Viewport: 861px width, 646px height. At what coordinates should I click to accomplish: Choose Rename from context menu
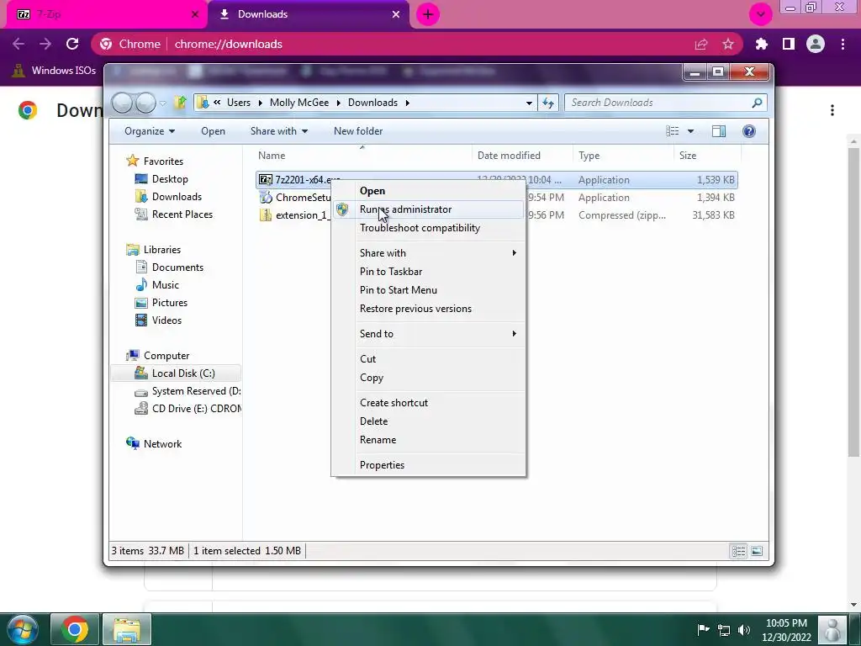(x=428, y=440)
